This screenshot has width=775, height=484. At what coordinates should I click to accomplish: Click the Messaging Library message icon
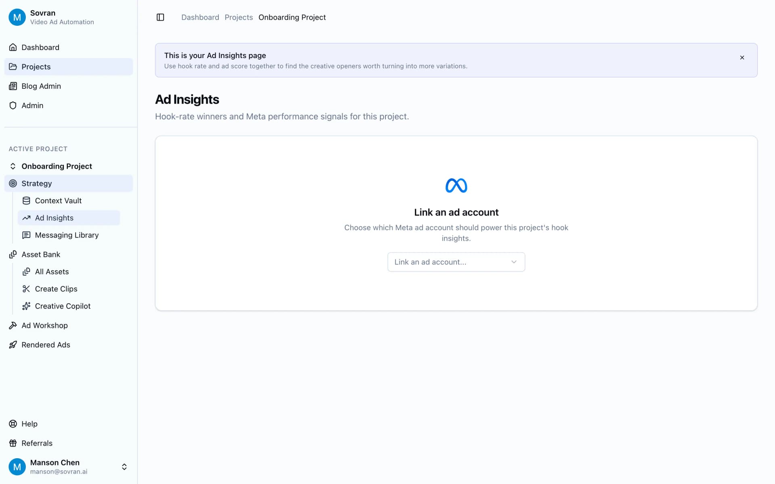(26, 235)
